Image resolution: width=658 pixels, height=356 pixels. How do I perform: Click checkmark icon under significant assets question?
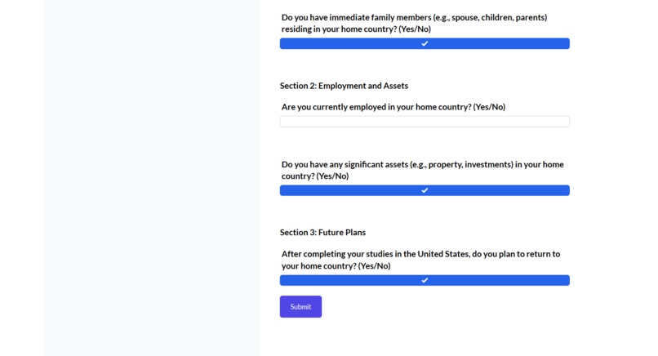pyautogui.click(x=425, y=190)
